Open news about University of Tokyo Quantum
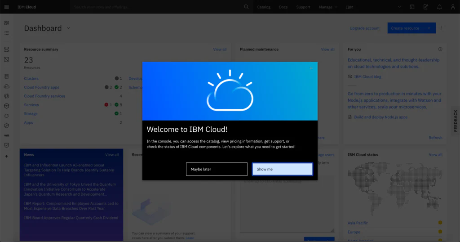 pyautogui.click(x=70, y=189)
